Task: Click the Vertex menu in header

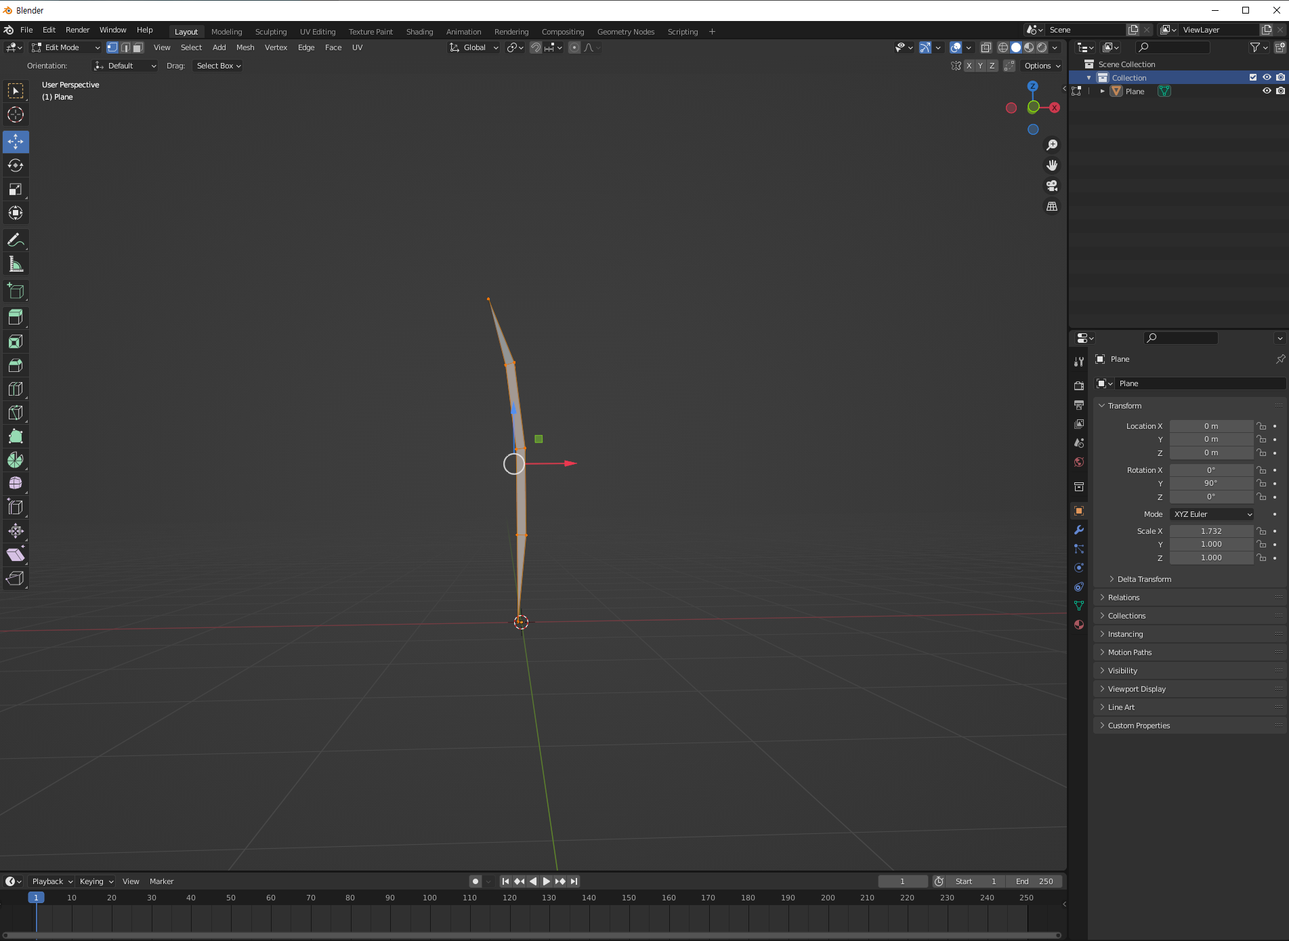Action: 276,47
